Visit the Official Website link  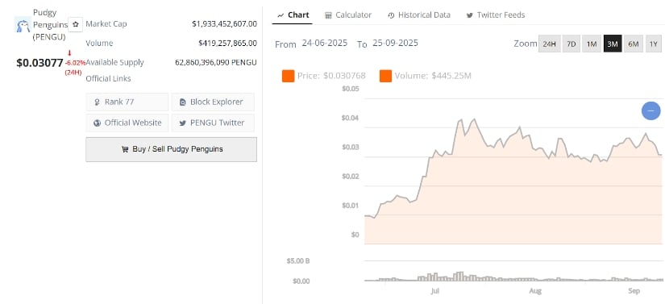[127, 123]
